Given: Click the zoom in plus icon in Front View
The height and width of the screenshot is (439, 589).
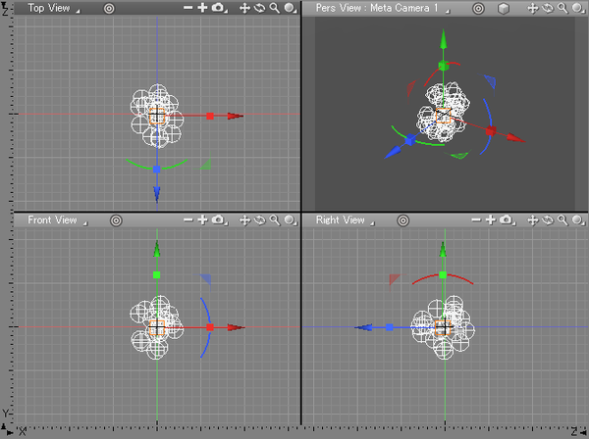Looking at the screenshot, I should pos(202,220).
